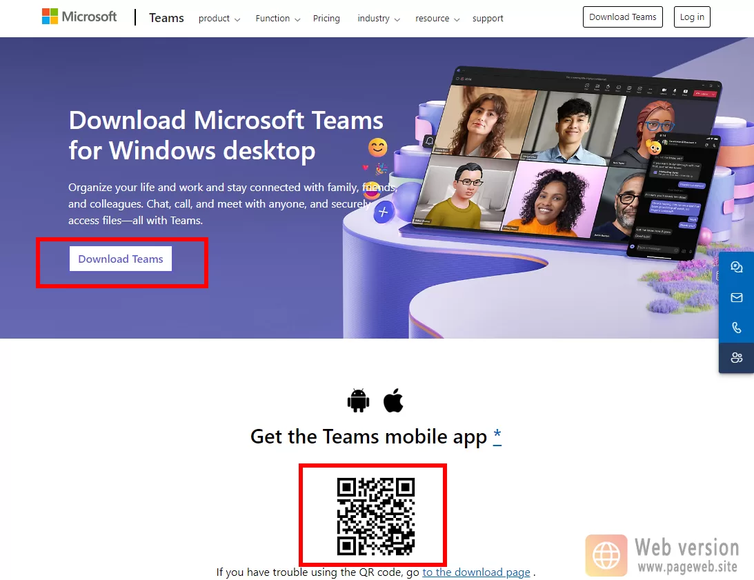Click the white Download Teams hero button

tap(121, 259)
